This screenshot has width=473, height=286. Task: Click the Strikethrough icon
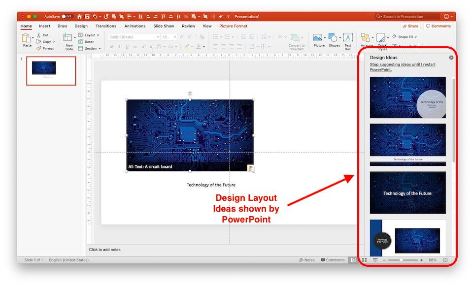[x=135, y=46]
